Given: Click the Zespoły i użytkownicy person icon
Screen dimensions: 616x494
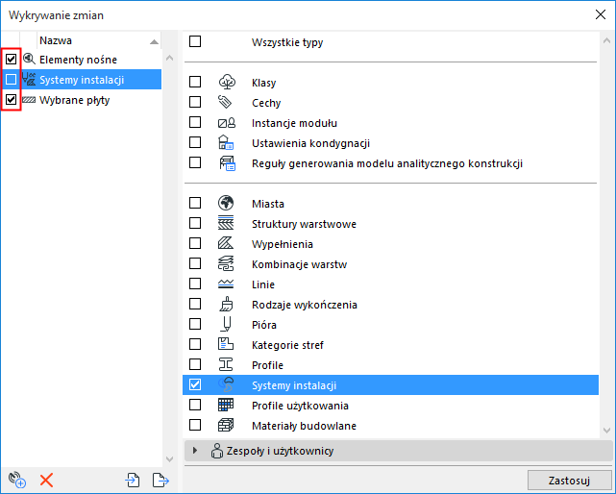Looking at the screenshot, I should coord(217,451).
